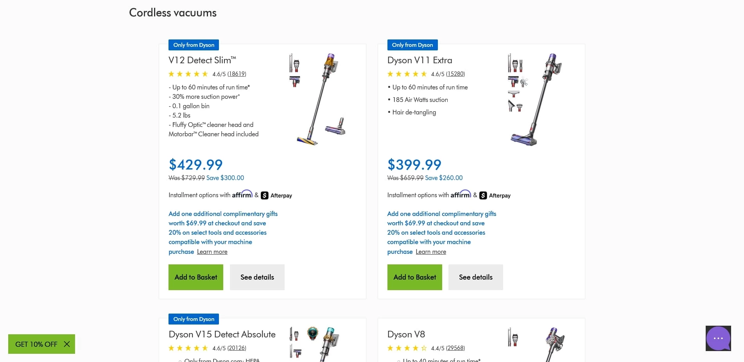Image resolution: width=744 pixels, height=362 pixels.
Task: Click the GET 10% OFF offer
Action: 36,344
